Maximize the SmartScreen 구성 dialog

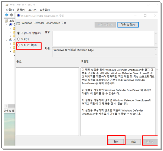click(x=145, y=16)
